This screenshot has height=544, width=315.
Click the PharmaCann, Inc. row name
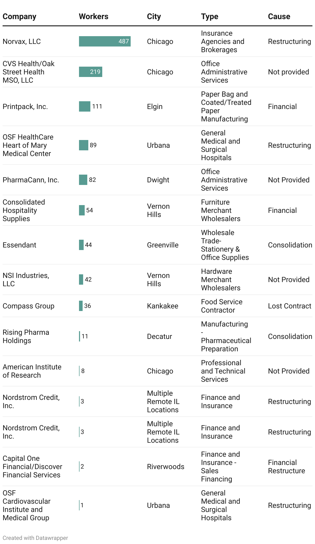pos(31,180)
